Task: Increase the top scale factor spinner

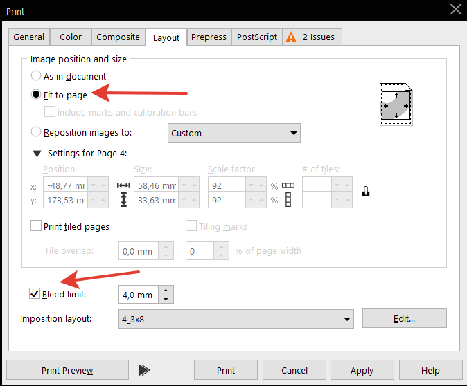Action: coord(261,185)
